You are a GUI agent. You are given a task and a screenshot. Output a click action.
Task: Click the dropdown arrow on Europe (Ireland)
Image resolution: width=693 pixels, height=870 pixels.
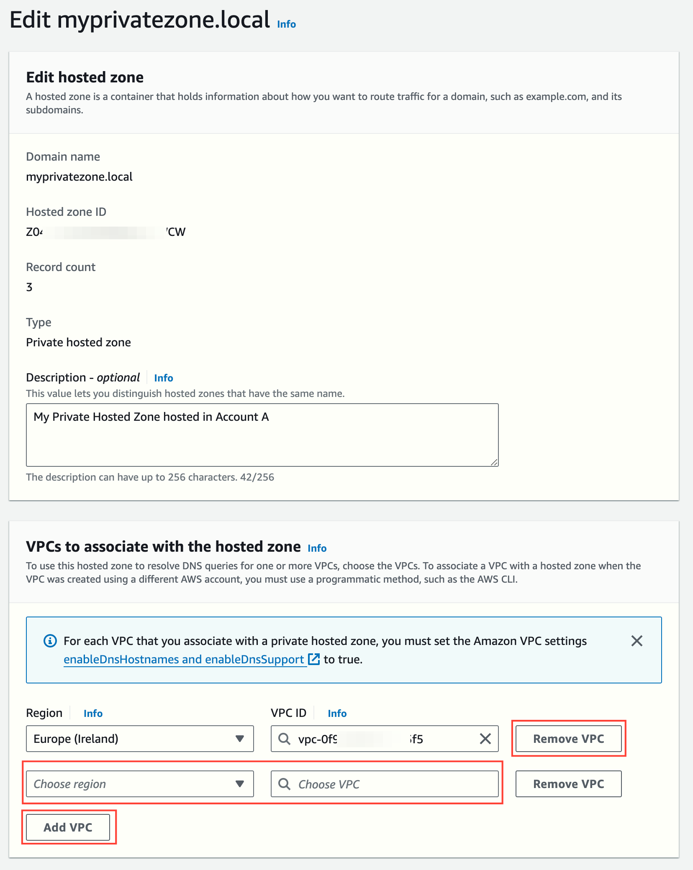(240, 739)
